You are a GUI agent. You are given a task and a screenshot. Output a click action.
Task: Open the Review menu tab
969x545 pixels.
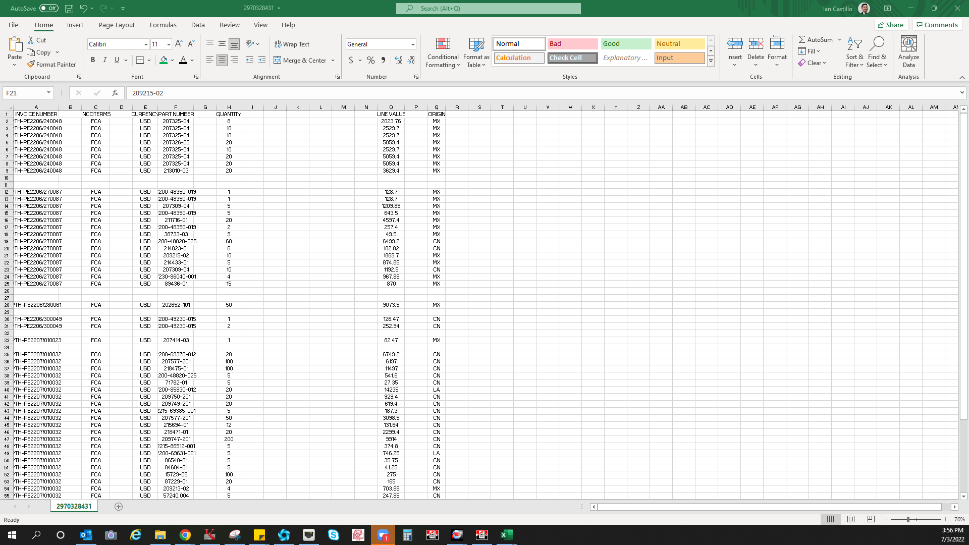(x=229, y=25)
